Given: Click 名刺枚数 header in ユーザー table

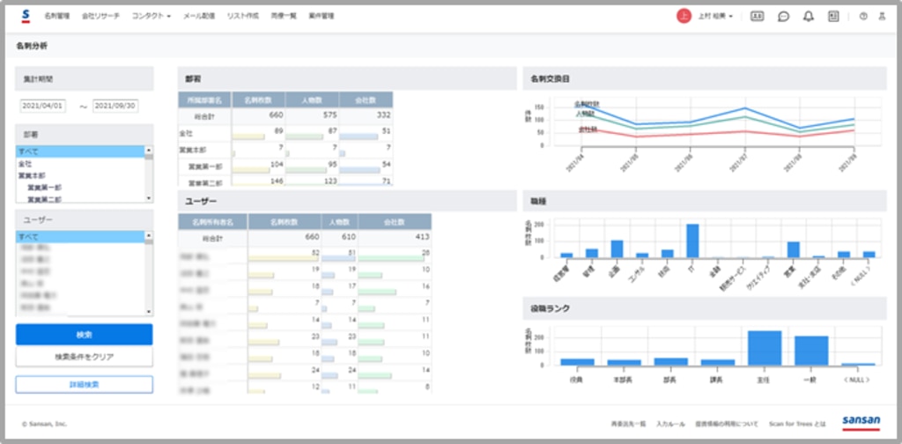Looking at the screenshot, I should (285, 221).
